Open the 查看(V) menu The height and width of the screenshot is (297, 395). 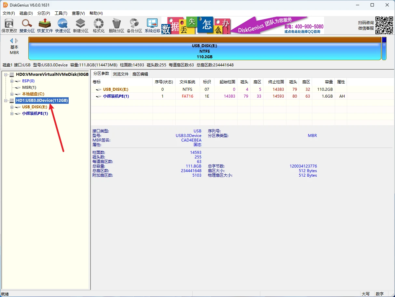click(x=78, y=13)
